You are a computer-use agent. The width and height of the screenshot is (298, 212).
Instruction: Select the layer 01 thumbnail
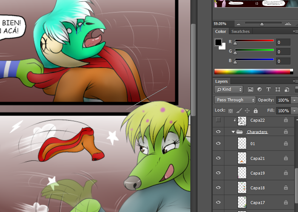coord(242,143)
